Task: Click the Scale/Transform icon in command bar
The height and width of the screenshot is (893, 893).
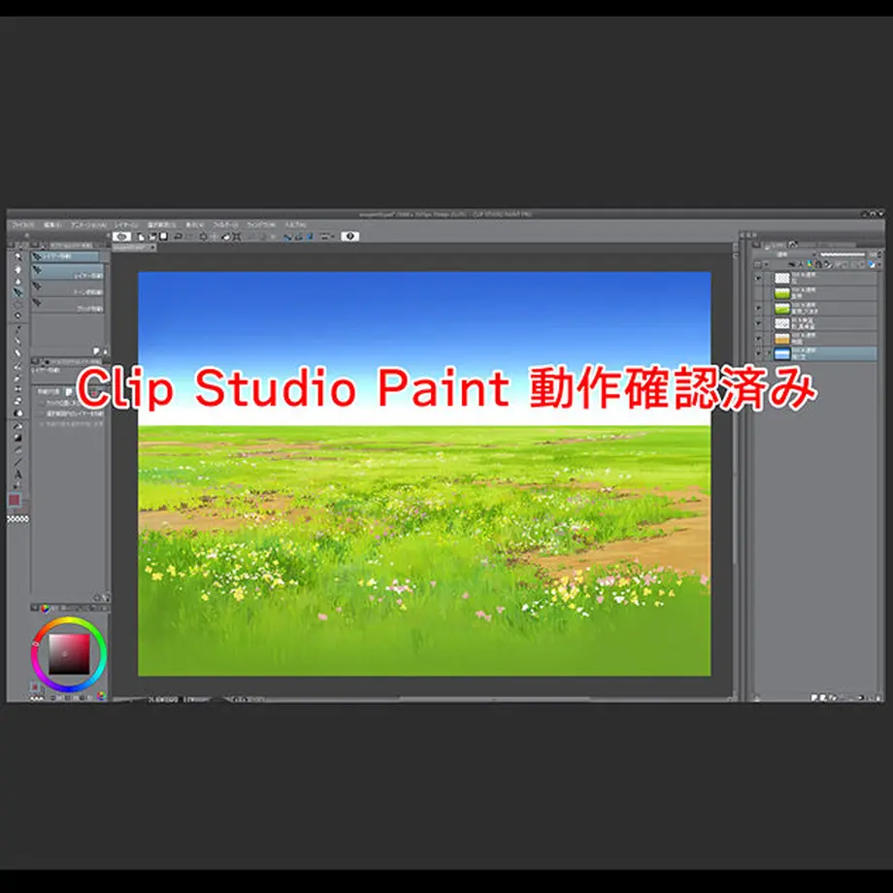Action: click(238, 236)
